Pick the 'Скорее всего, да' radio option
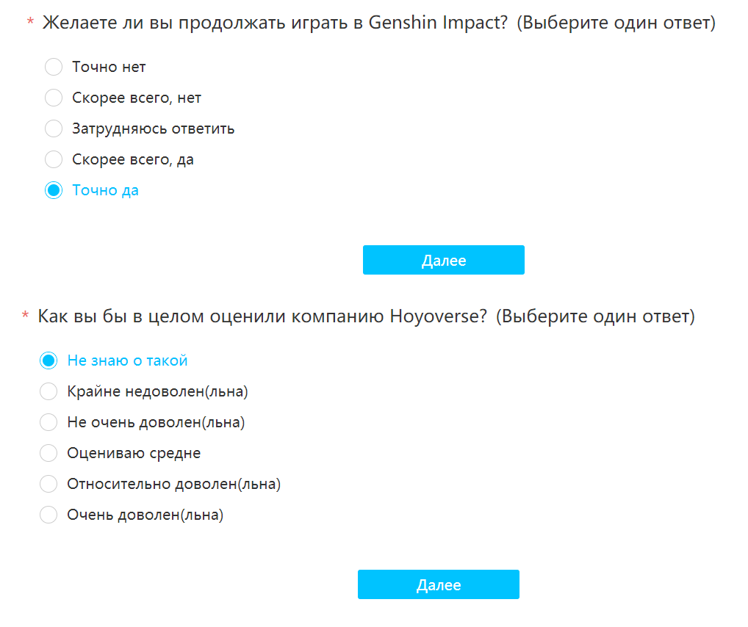 pyautogui.click(x=54, y=159)
